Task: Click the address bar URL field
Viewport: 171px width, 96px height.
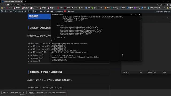Action: coord(83,5)
